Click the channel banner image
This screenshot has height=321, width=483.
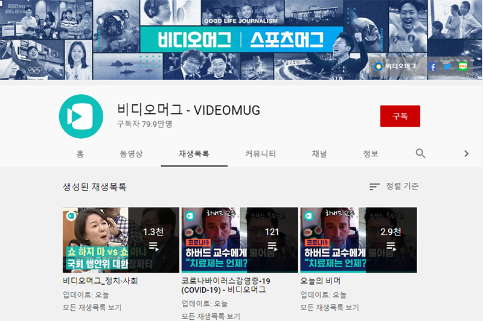coord(241,40)
